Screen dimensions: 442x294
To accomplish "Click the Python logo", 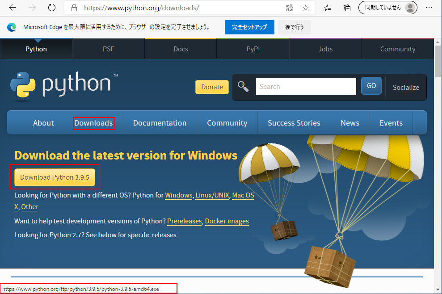I will click(x=64, y=84).
